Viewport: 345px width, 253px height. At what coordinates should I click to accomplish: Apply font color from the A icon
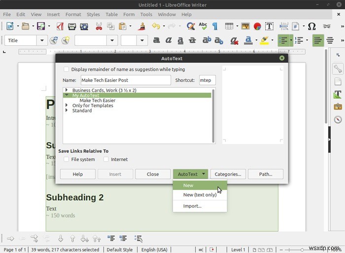248,40
